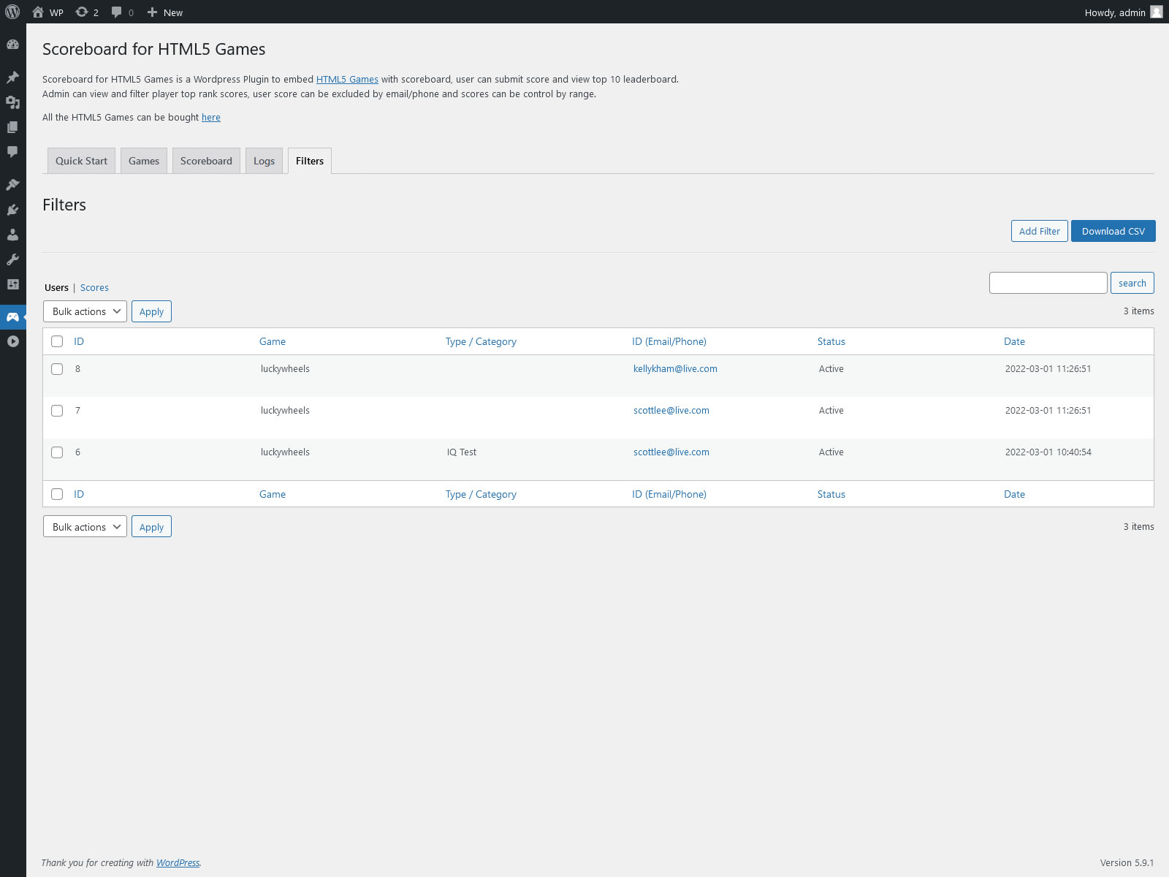Open the New content menu in admin bar

pyautogui.click(x=165, y=12)
